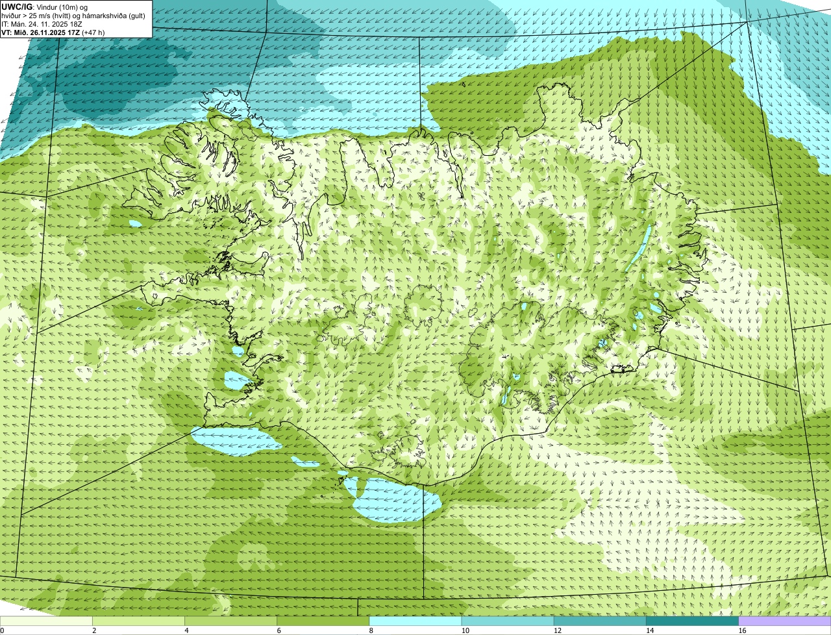Click the scale label "6"
The width and height of the screenshot is (831, 635).
(279, 630)
